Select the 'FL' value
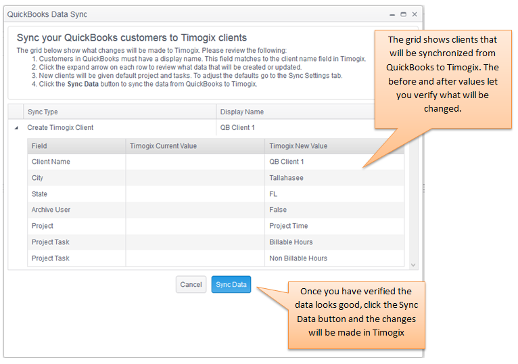Screen dimensions: 518x364 pos(334,194)
